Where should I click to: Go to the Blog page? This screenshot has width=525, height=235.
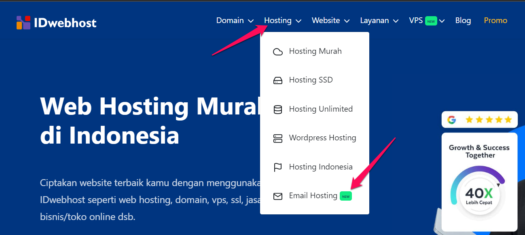463,21
